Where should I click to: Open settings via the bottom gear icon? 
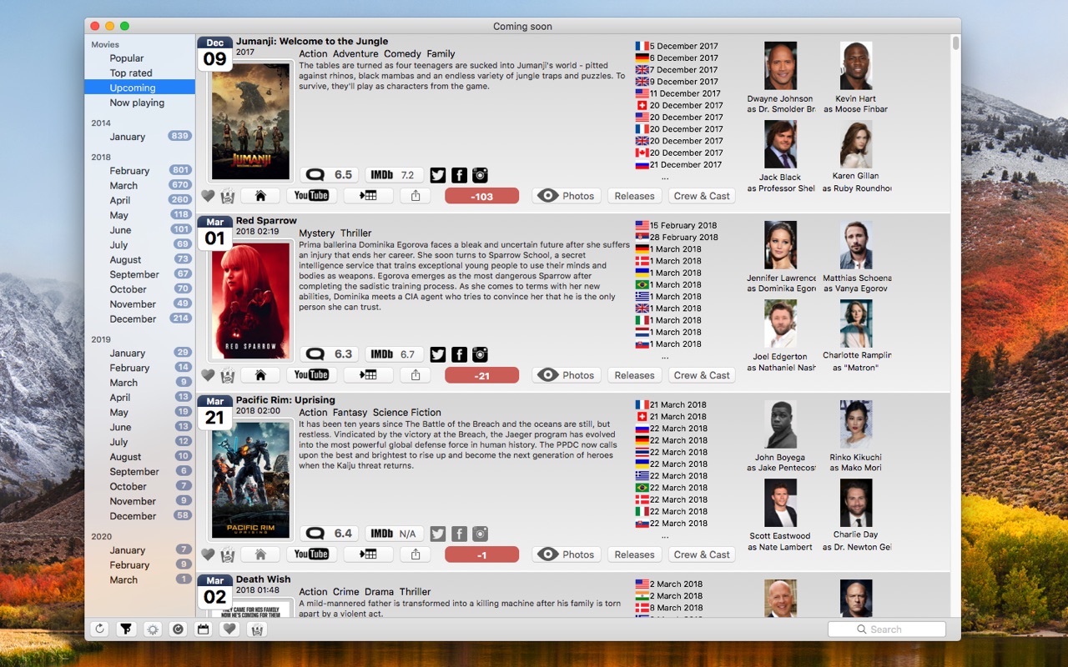pyautogui.click(x=152, y=629)
